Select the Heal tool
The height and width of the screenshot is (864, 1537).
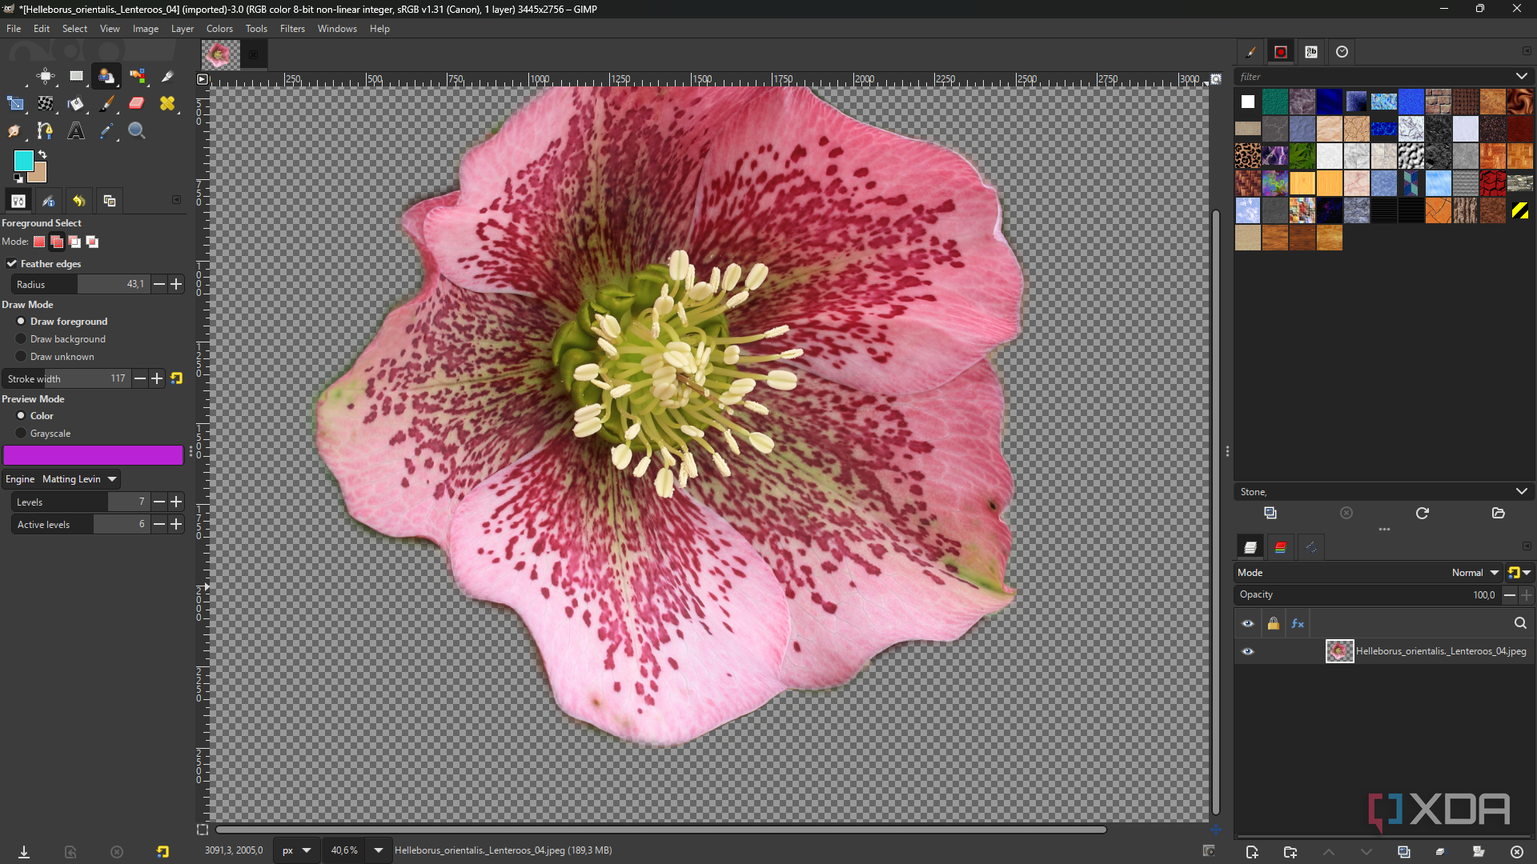(x=167, y=104)
